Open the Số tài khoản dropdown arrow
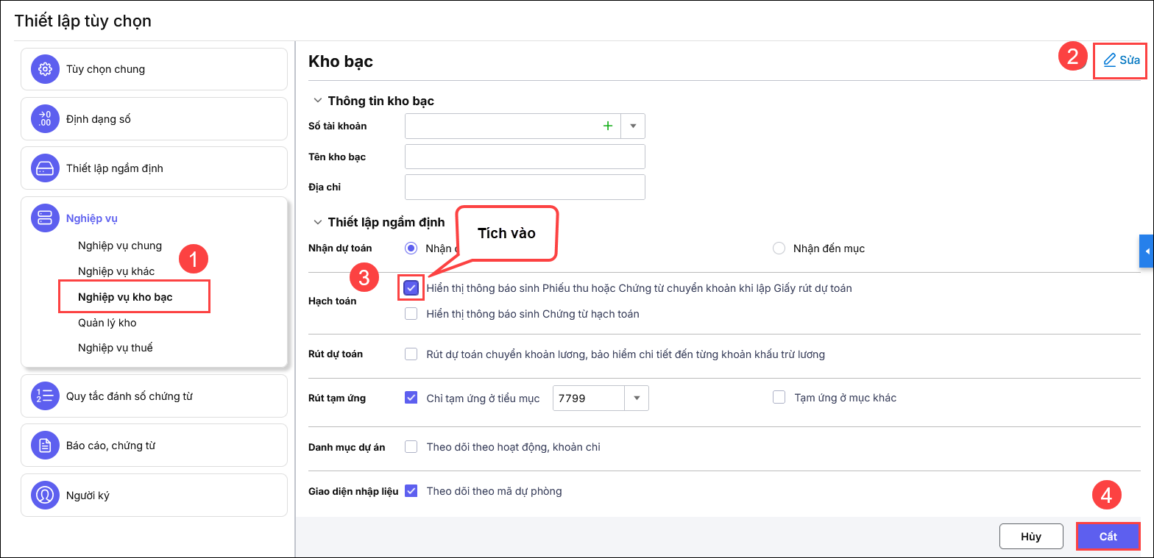Image resolution: width=1154 pixels, height=558 pixels. [633, 126]
